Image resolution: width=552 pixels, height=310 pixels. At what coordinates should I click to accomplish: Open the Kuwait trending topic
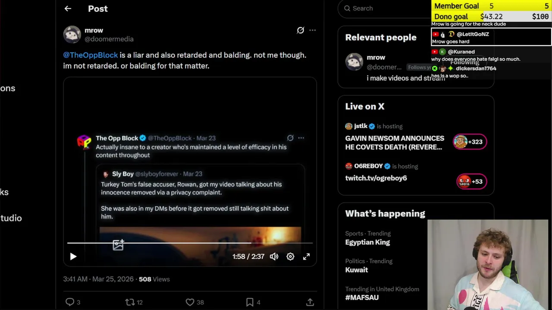click(356, 270)
